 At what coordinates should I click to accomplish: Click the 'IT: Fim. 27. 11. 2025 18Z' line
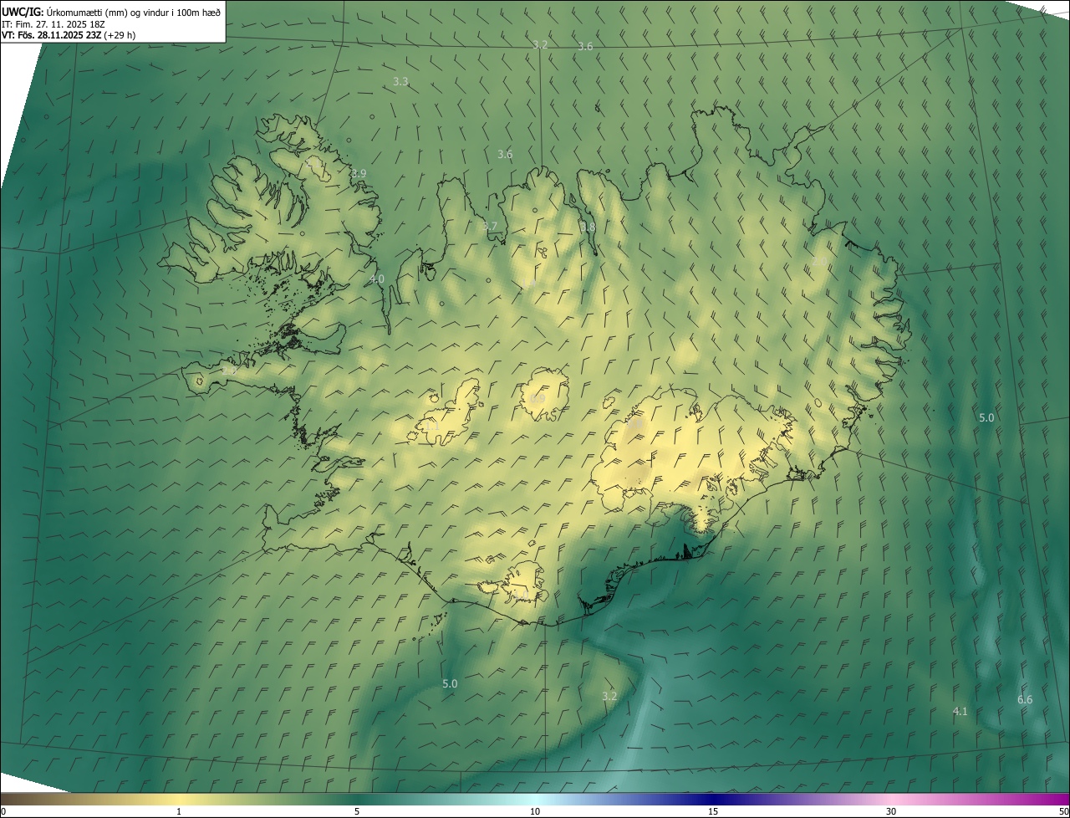point(53,23)
